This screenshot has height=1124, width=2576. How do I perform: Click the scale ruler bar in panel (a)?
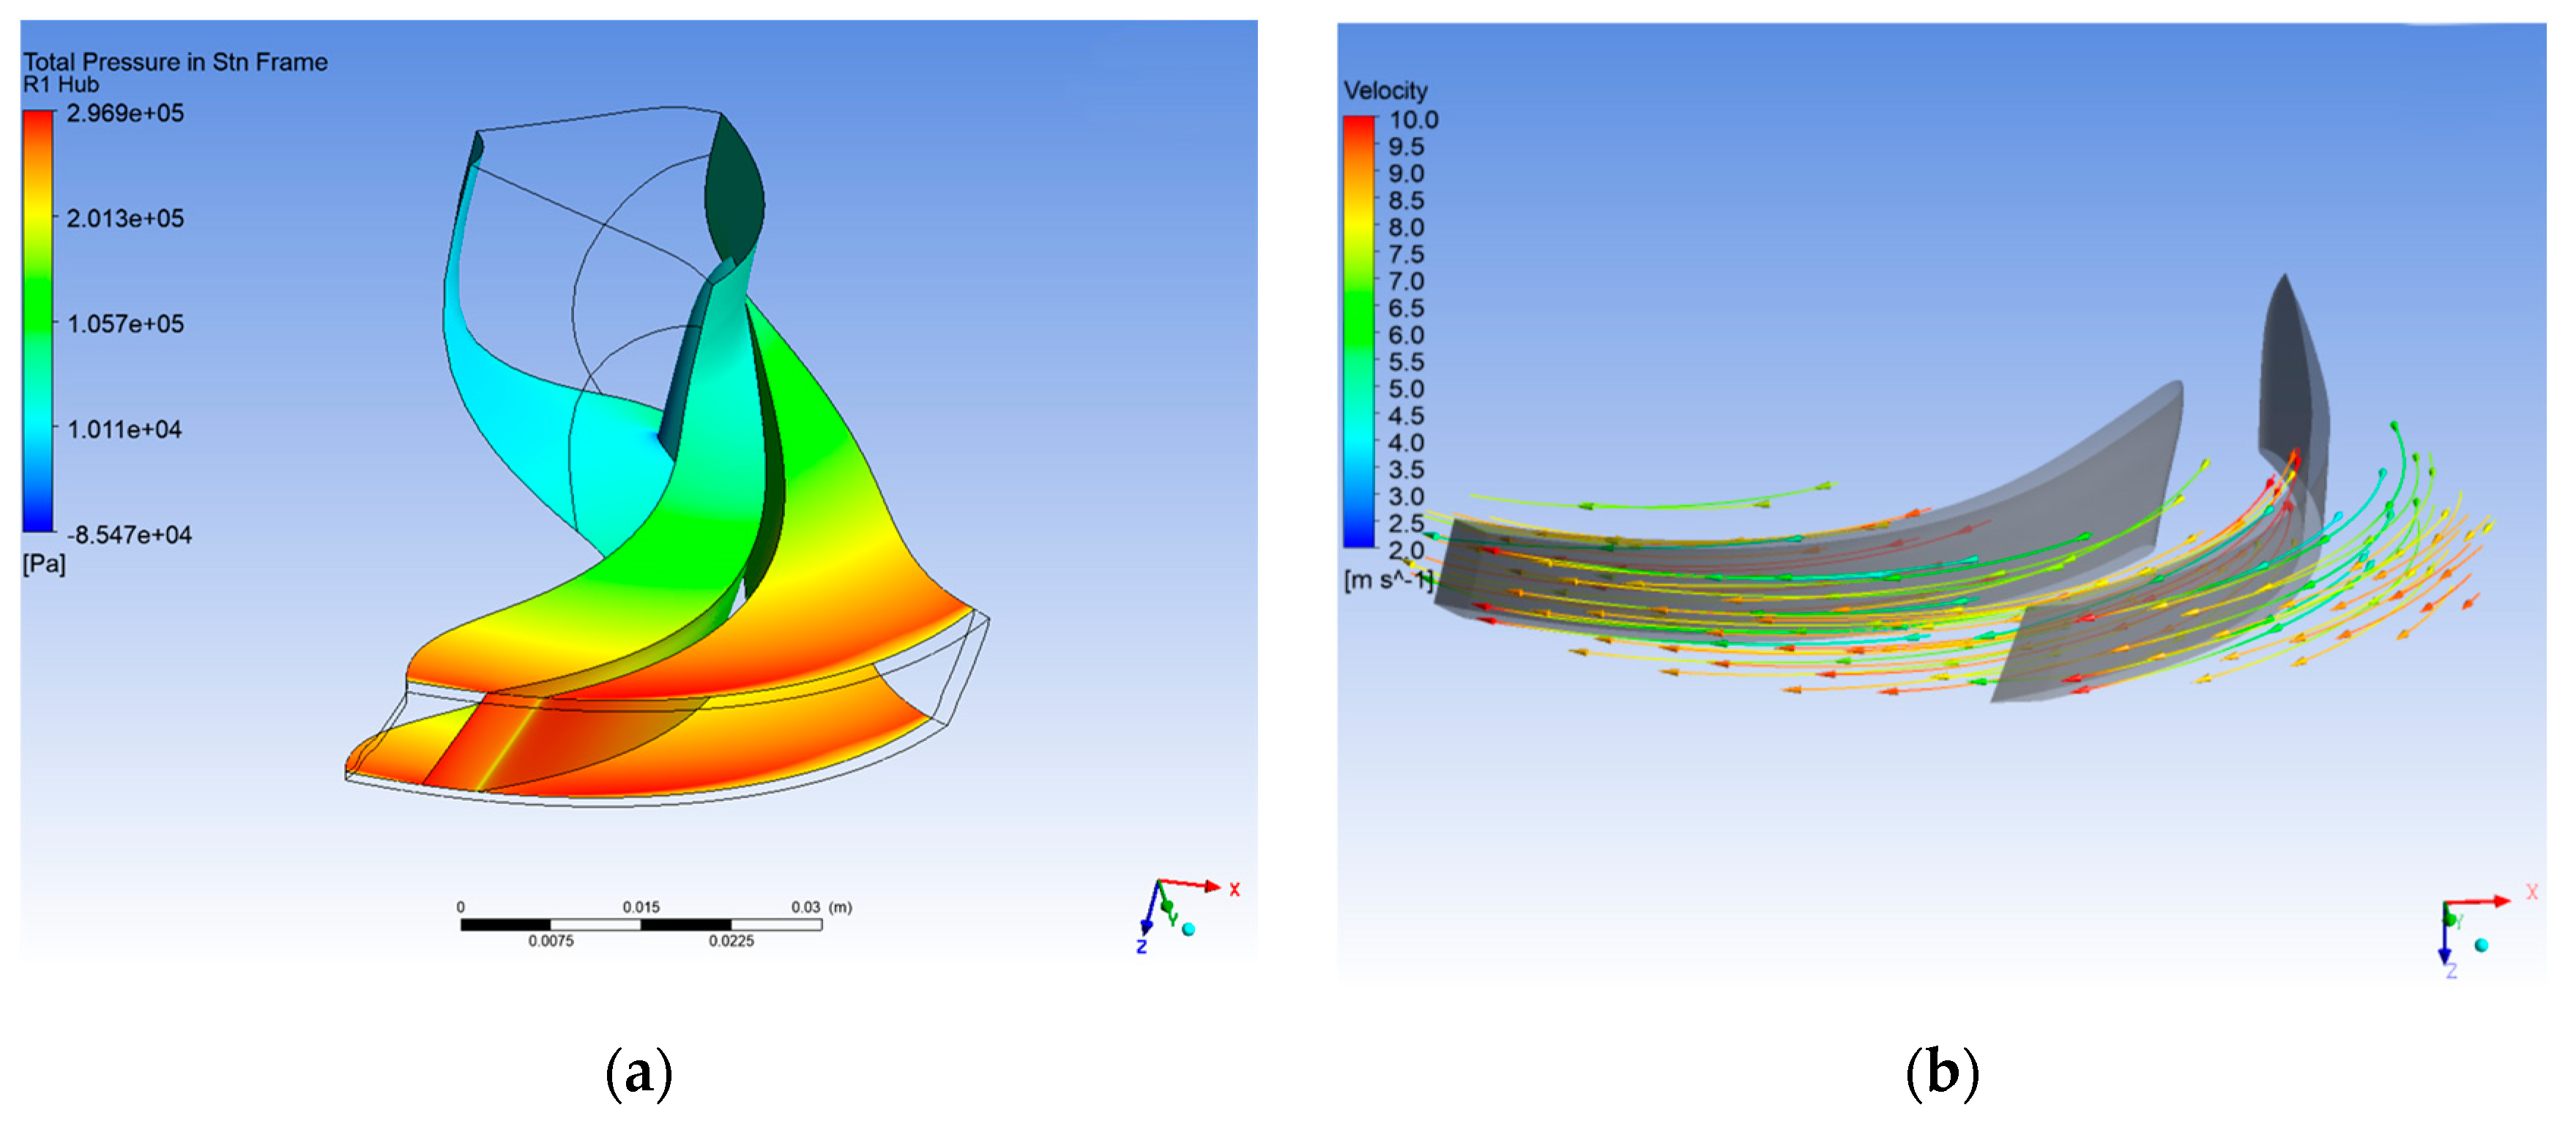641,925
